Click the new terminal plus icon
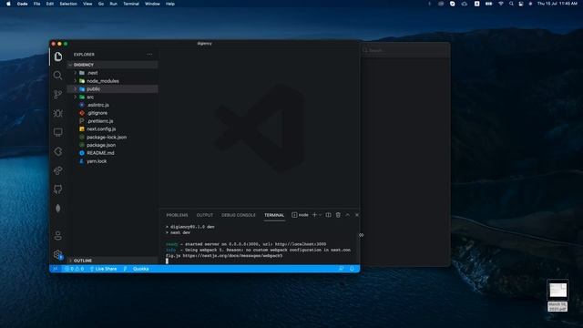This screenshot has width=583, height=328. pyautogui.click(x=314, y=215)
